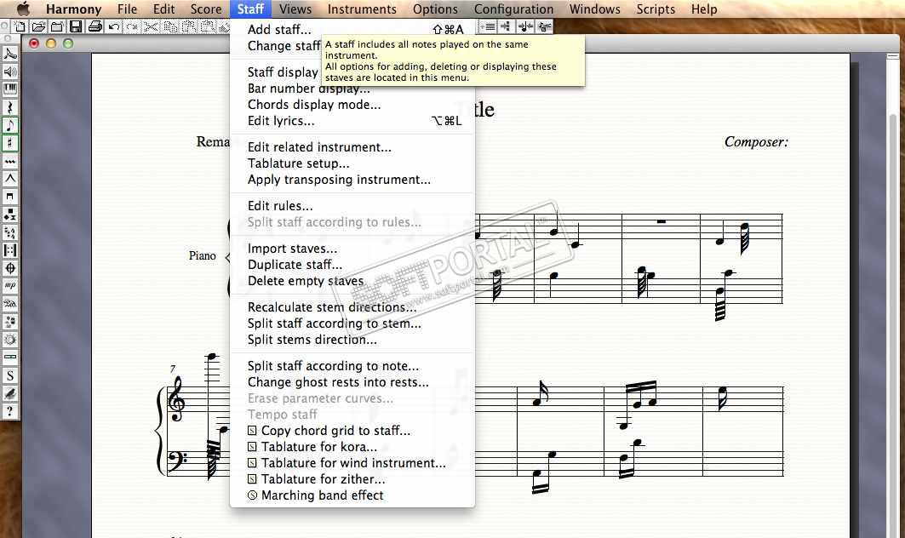This screenshot has width=905, height=538.
Task: Click the new document toolbar icon
Action: point(20,26)
